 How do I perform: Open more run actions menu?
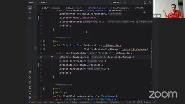(x=134, y=3)
